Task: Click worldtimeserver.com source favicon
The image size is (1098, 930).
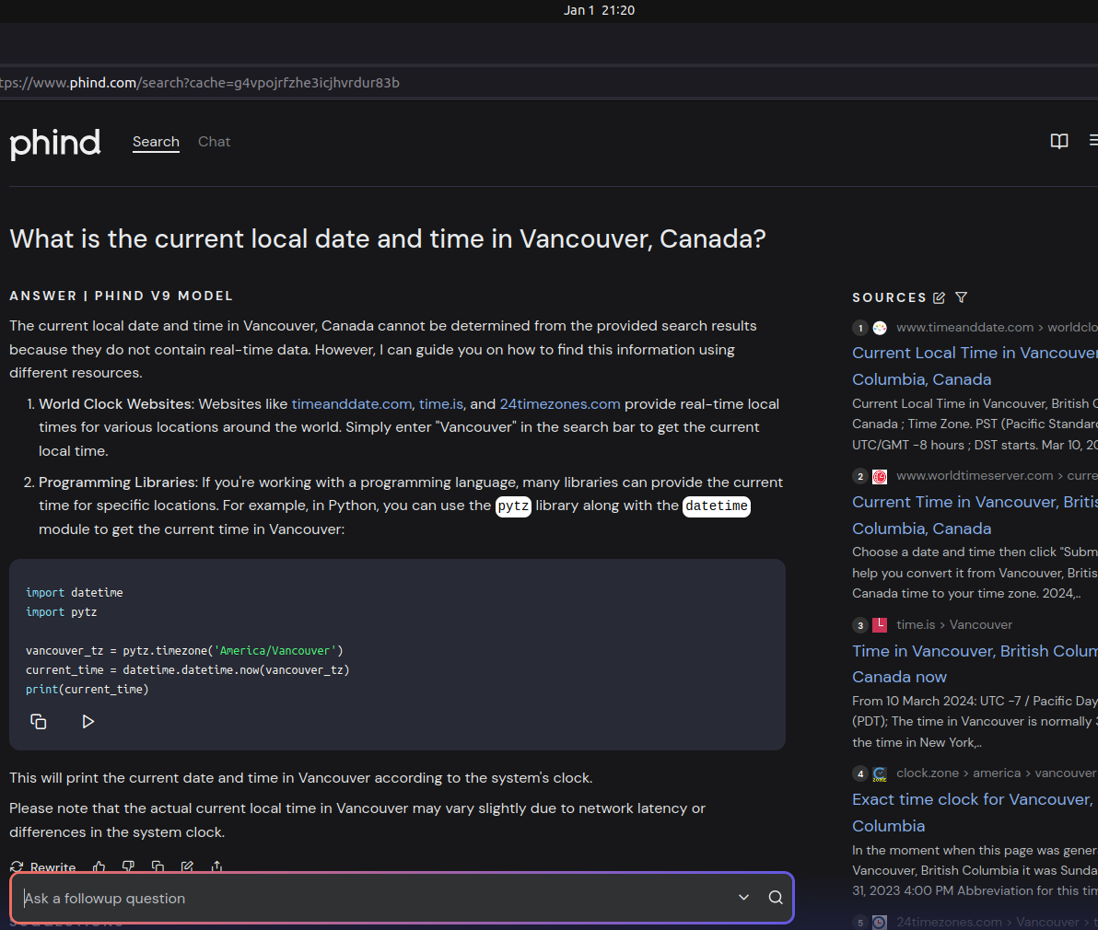Action: pos(881,477)
